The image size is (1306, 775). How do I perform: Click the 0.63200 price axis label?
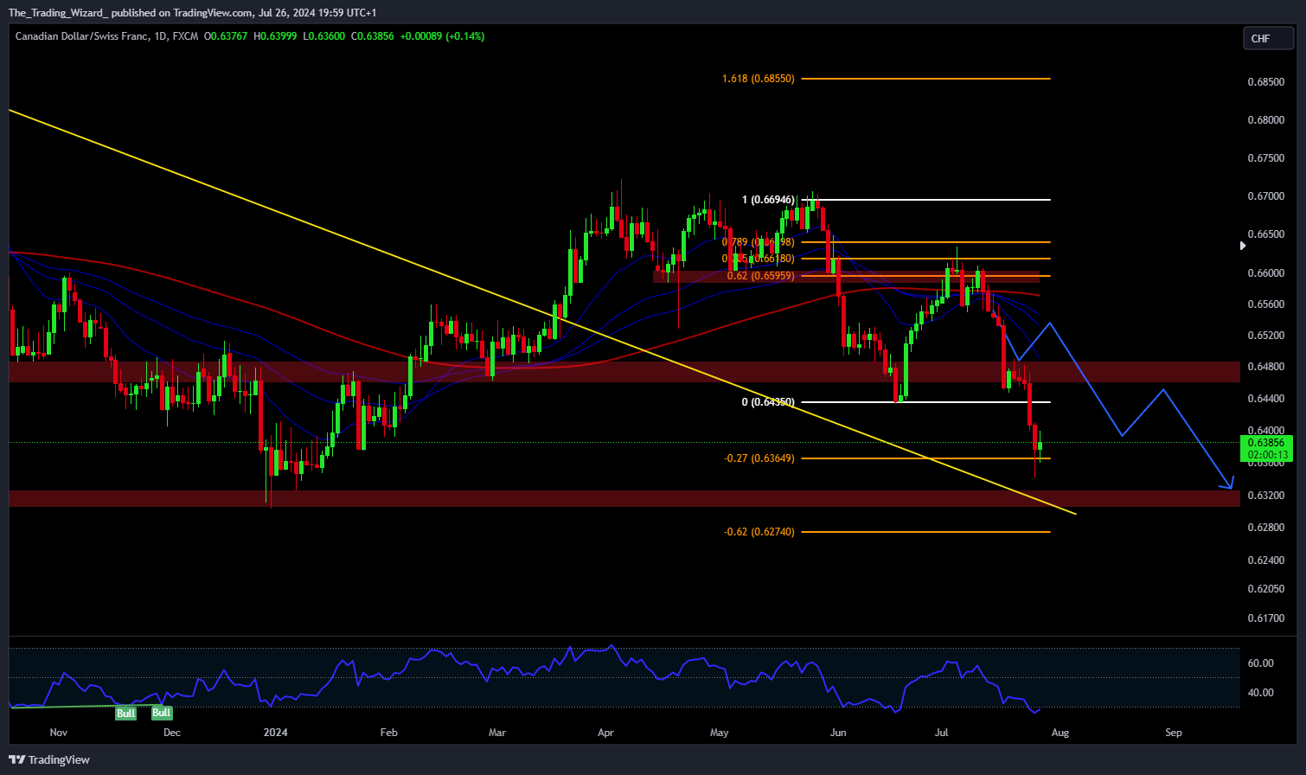point(1265,496)
